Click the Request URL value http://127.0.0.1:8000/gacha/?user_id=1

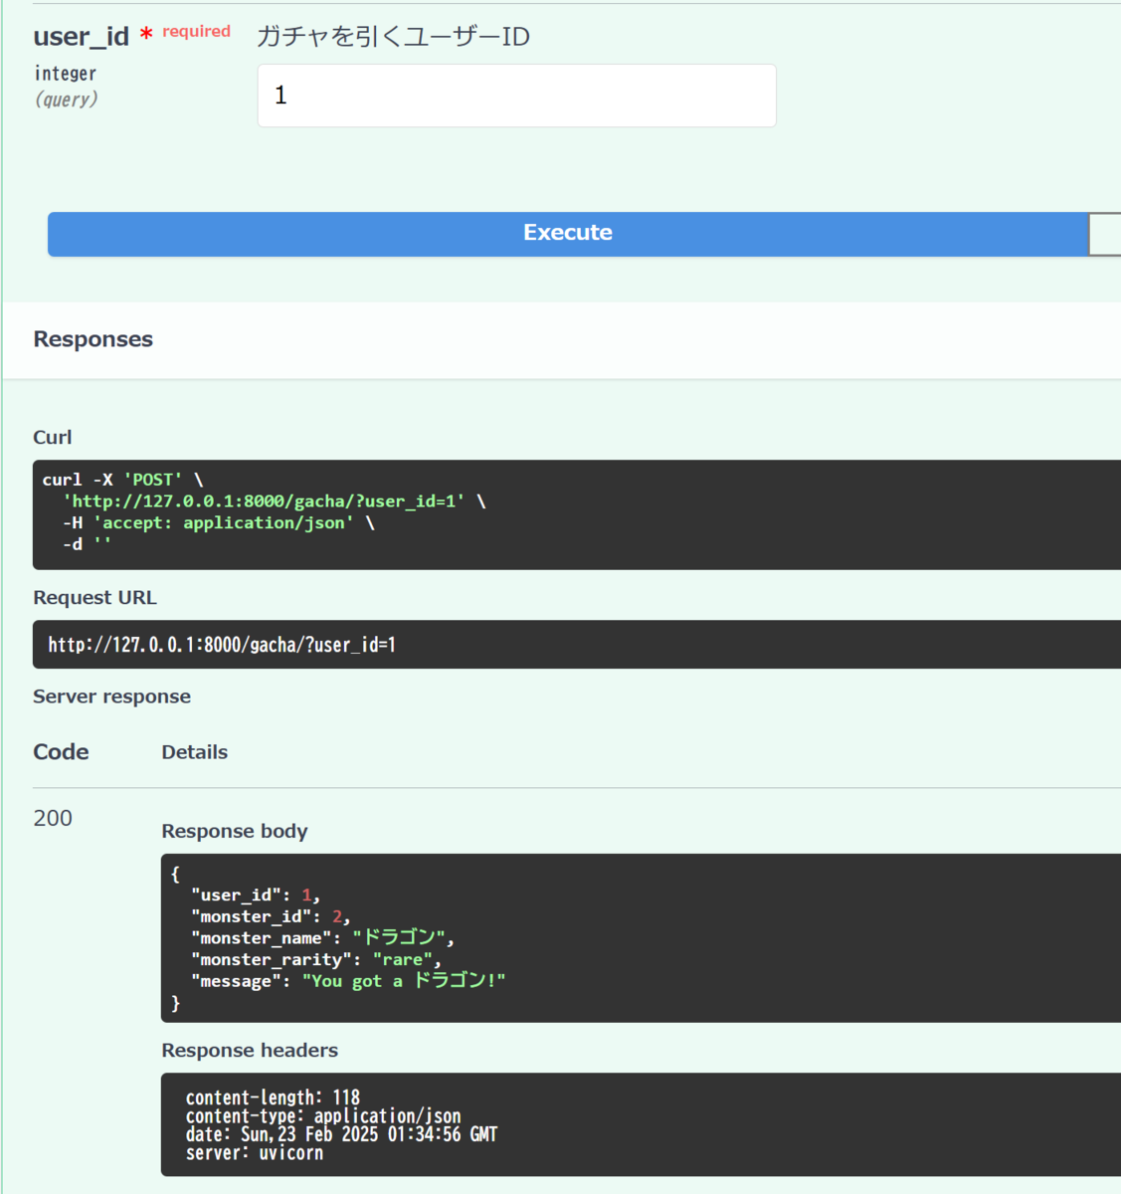click(x=222, y=645)
